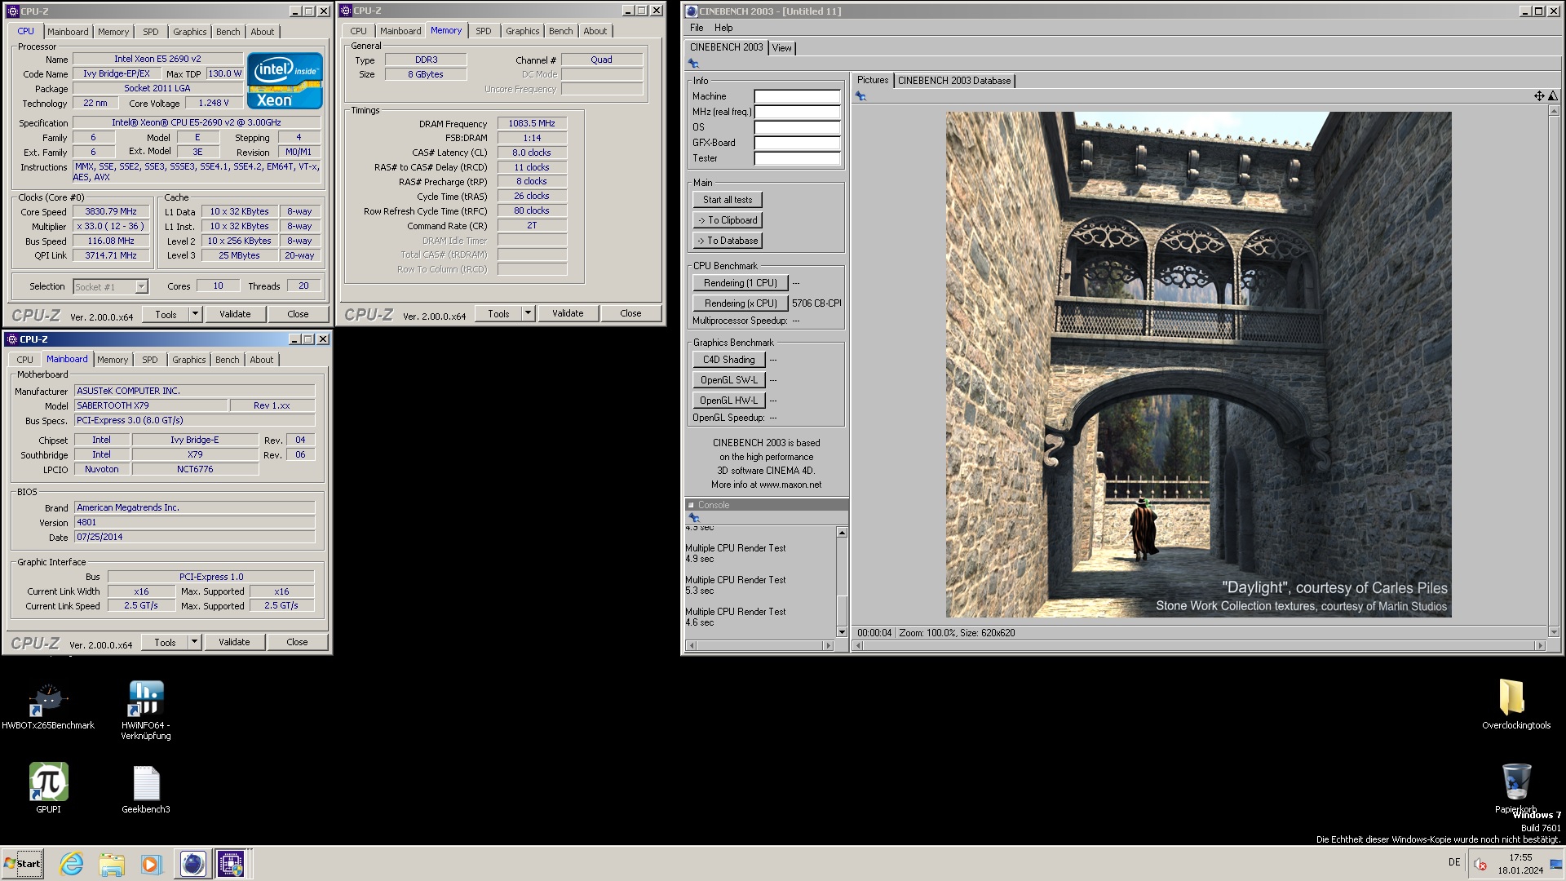Open Help menu in Cinebench
The height and width of the screenshot is (881, 1566).
click(x=723, y=28)
